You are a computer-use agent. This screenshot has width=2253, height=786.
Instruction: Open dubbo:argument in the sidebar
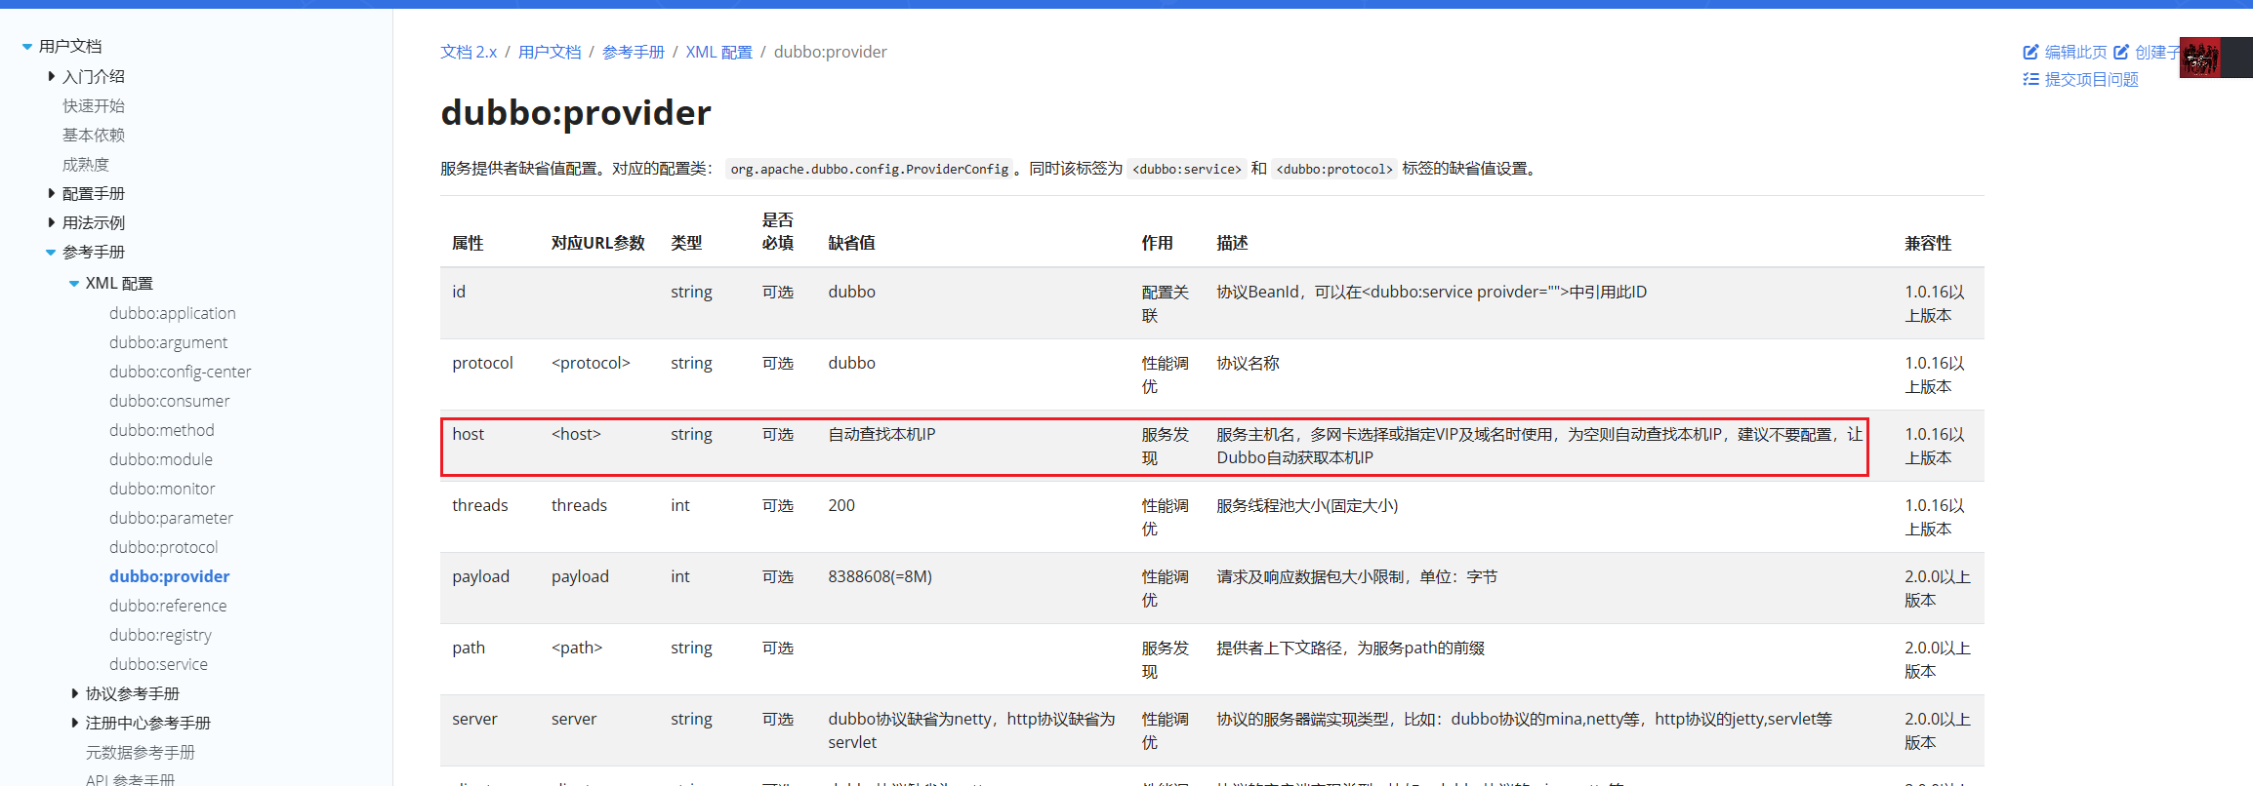(168, 342)
